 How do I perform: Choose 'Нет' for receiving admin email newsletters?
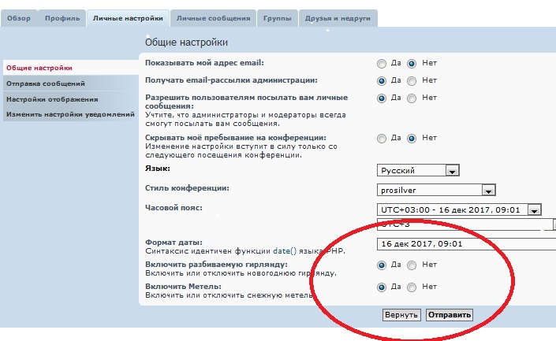pos(412,80)
